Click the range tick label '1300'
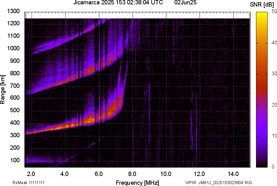 [x=13, y=11]
